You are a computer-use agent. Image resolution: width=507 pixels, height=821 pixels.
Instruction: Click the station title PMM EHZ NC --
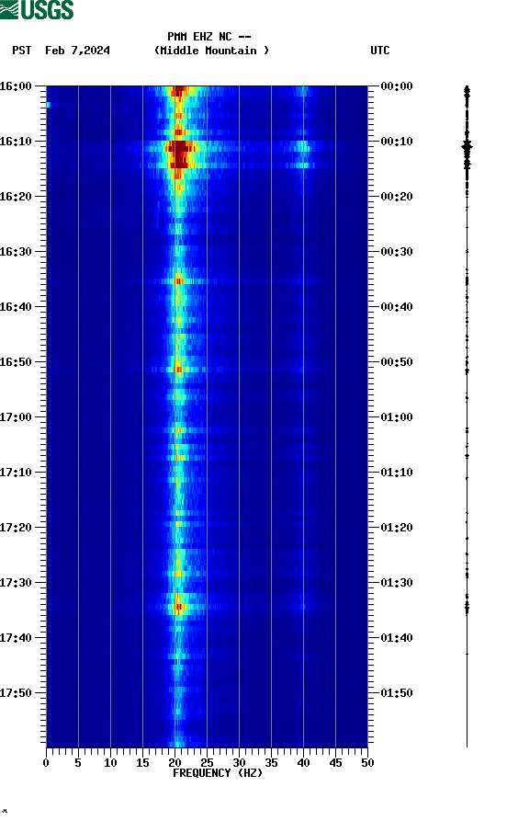[209, 37]
